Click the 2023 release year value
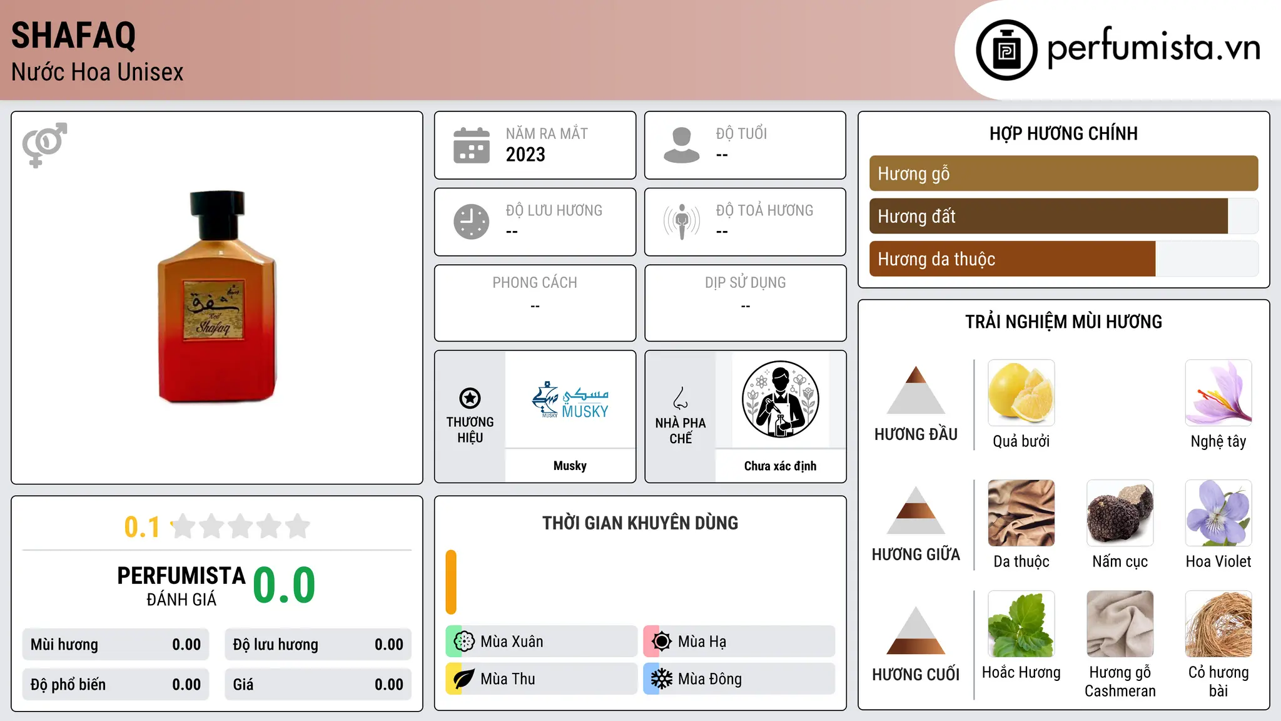Image resolution: width=1281 pixels, height=721 pixels. point(525,155)
